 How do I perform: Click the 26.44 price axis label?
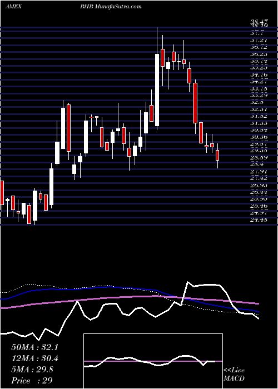click(x=259, y=192)
